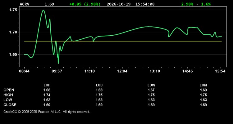Click the timestamp 15:54:08
Image resolution: width=233 pixels, height=124 pixels.
pos(145,4)
